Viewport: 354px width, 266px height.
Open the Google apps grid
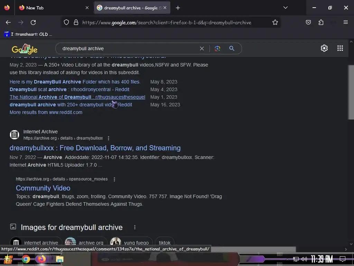340,48
